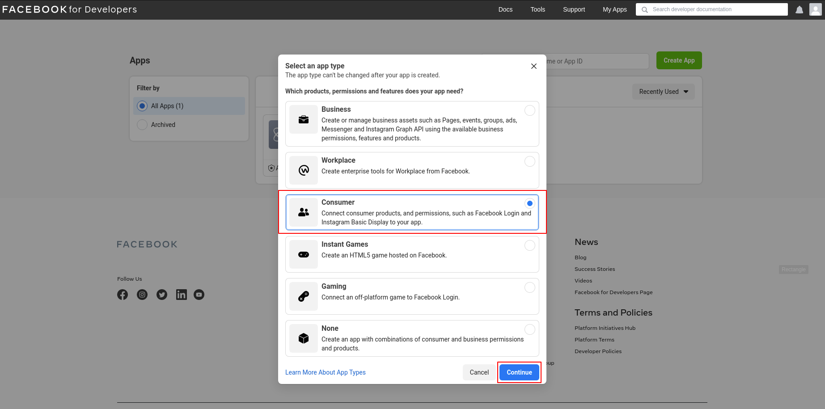Click the Business briefcase icon

(x=304, y=119)
